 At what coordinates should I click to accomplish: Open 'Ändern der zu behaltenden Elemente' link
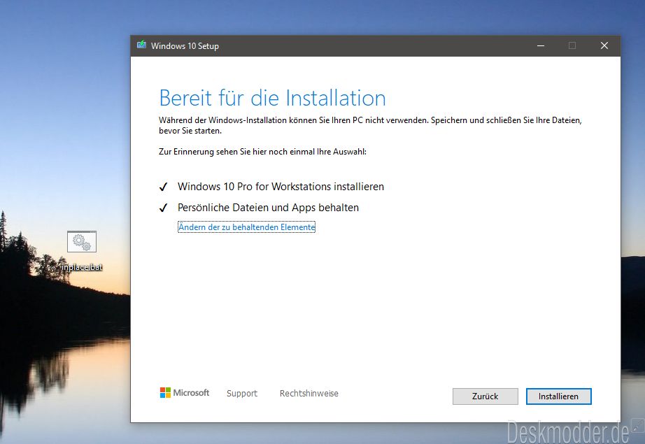(x=246, y=227)
